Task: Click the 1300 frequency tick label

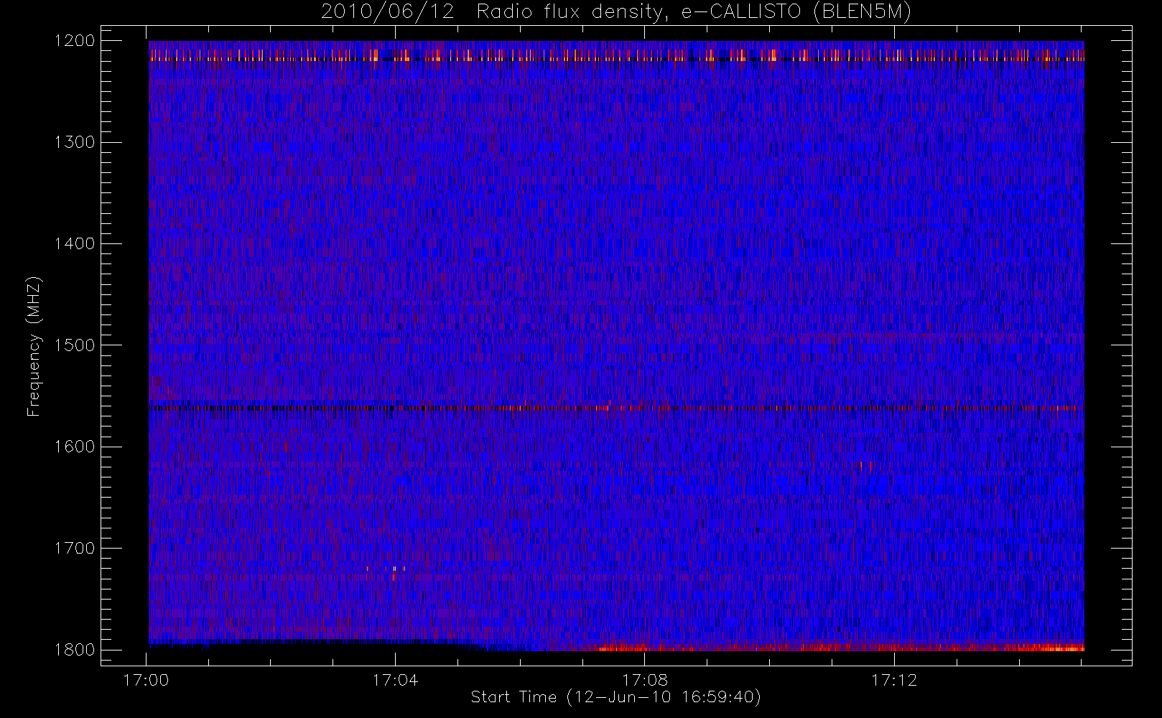Action: click(75, 142)
